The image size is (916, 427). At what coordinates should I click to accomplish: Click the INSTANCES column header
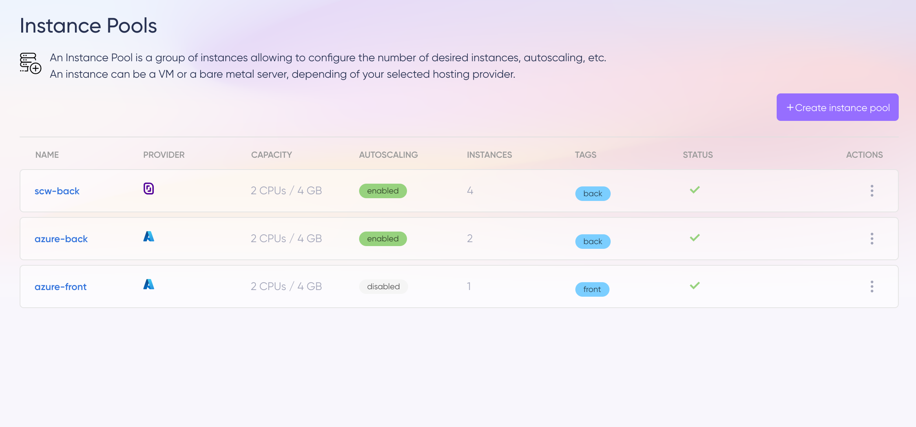coord(489,155)
